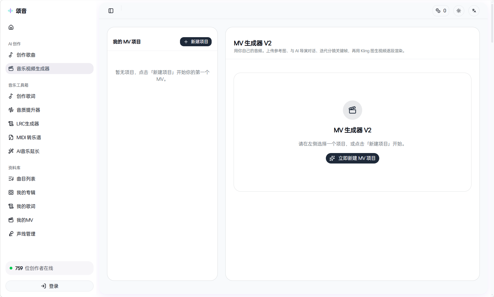The height and width of the screenshot is (297, 494).
Task: Open LRC生成器 tool
Action: pyautogui.click(x=50, y=124)
